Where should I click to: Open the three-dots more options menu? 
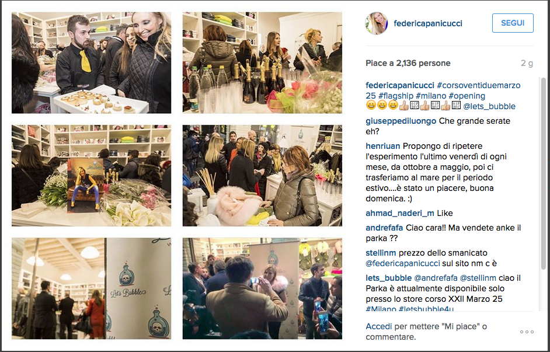tap(527, 332)
